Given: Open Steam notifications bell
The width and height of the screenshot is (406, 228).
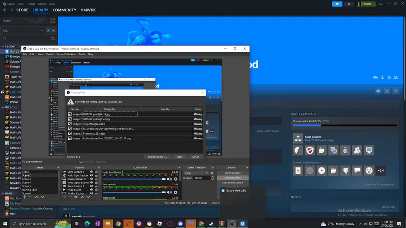Looking at the screenshot, I should pos(349,4).
